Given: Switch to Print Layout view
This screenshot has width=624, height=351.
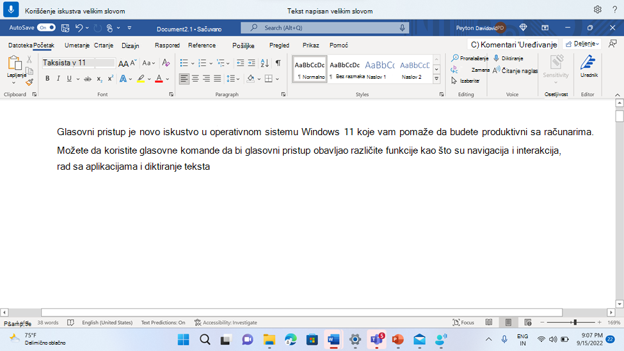Looking at the screenshot, I should [x=508, y=322].
